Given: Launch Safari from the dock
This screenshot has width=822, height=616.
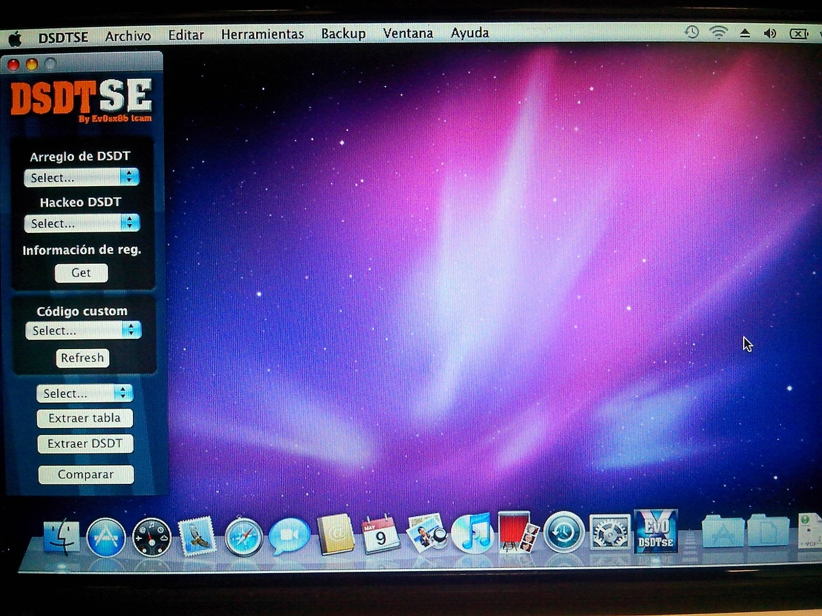Looking at the screenshot, I should click(243, 536).
